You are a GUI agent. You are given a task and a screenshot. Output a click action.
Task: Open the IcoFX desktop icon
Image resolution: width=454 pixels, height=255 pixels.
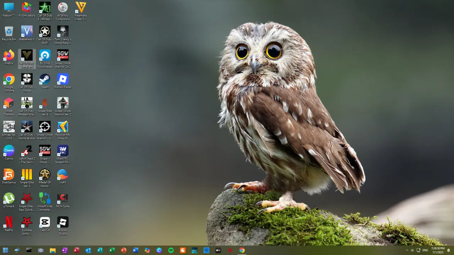63,176
